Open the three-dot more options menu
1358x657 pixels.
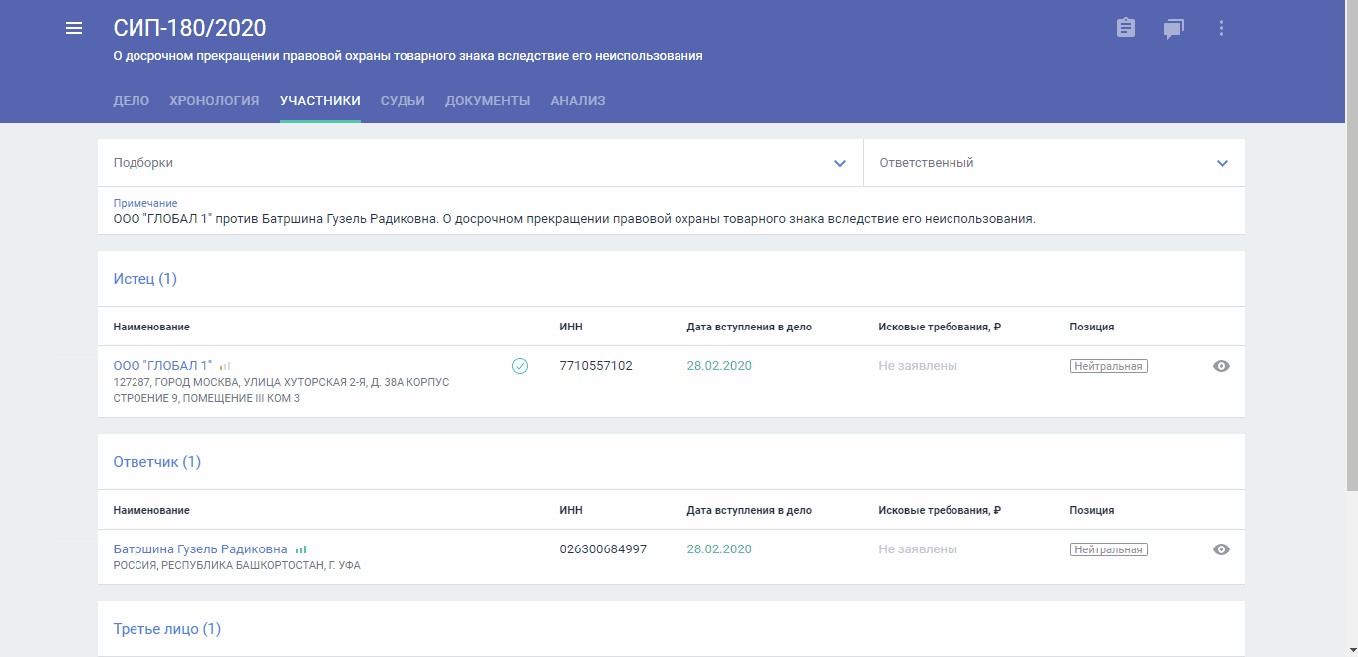click(x=1222, y=28)
